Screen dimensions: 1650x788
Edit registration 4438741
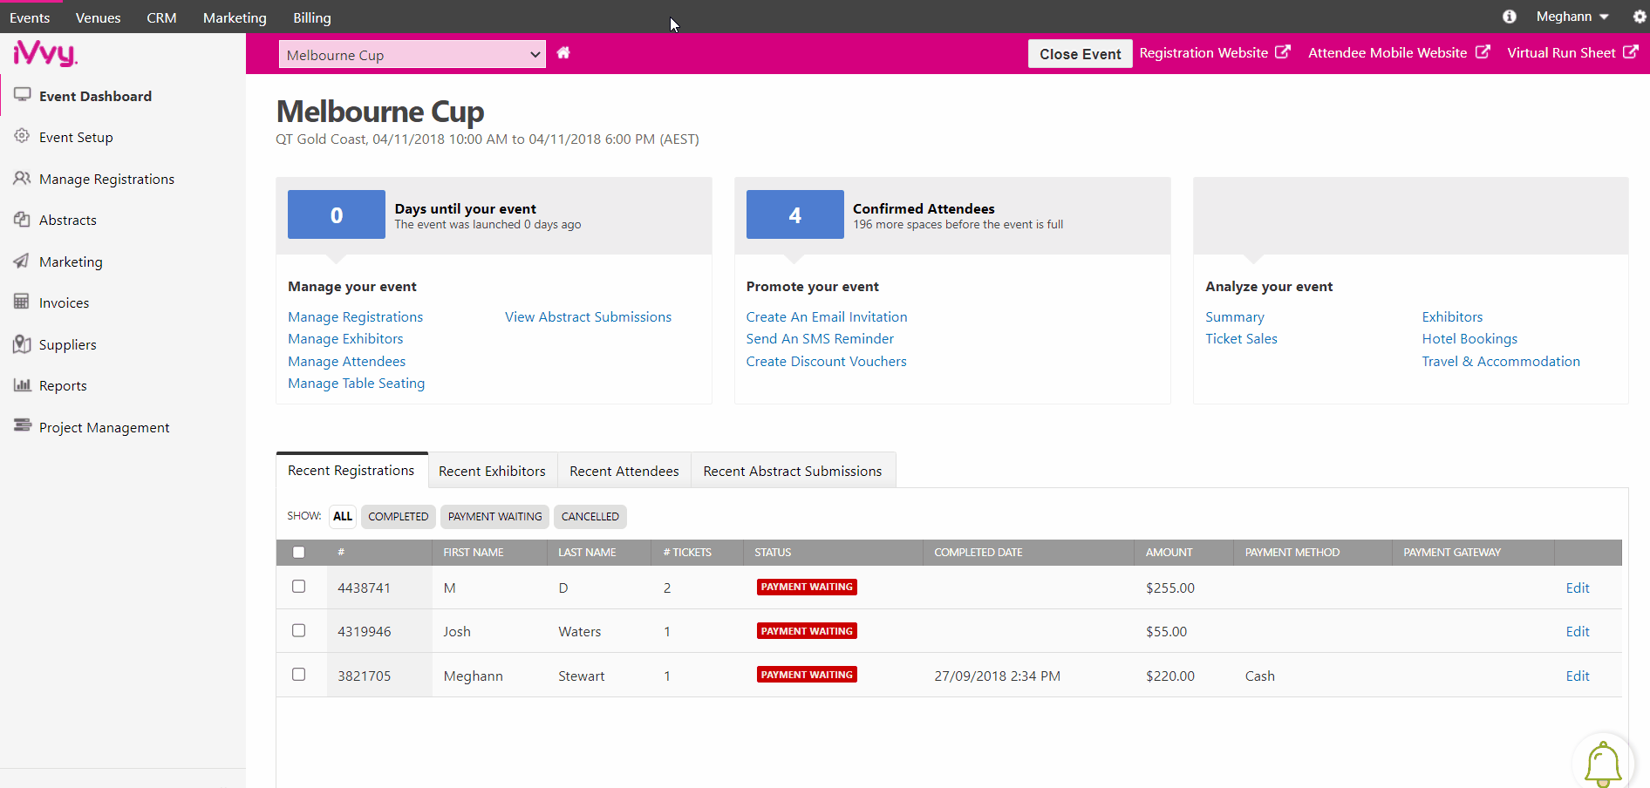[x=1578, y=588]
